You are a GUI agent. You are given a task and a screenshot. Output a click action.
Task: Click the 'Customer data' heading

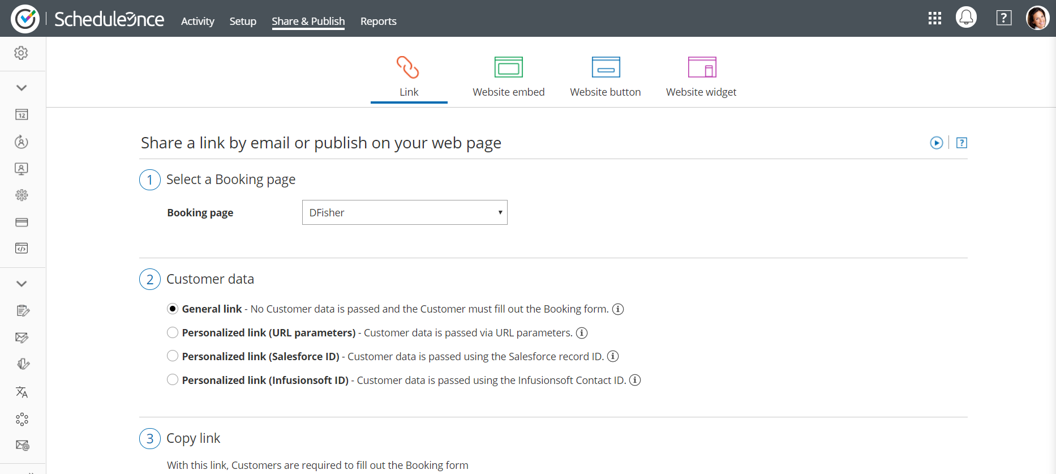pyautogui.click(x=210, y=279)
